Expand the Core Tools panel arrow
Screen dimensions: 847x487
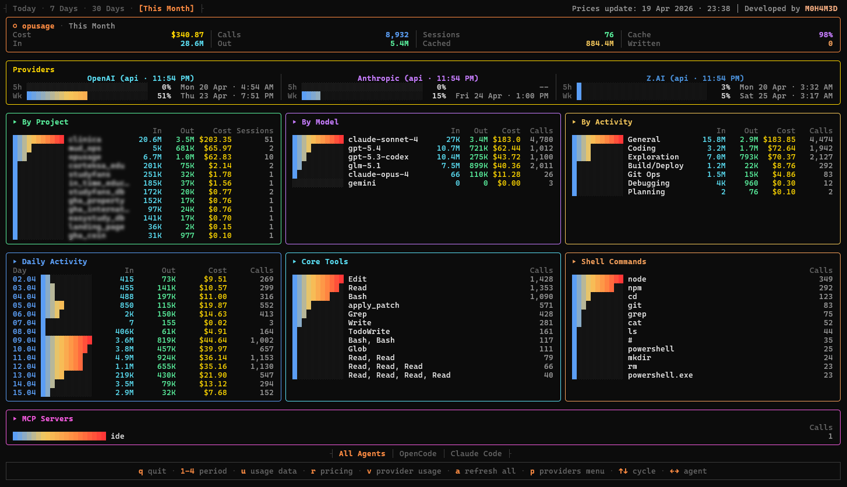tap(295, 262)
